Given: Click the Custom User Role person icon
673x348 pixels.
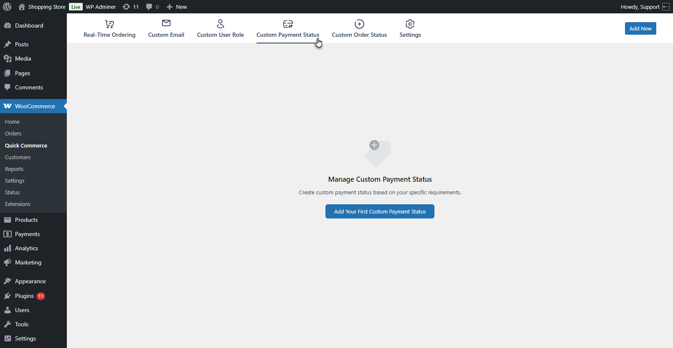Looking at the screenshot, I should coord(221,24).
